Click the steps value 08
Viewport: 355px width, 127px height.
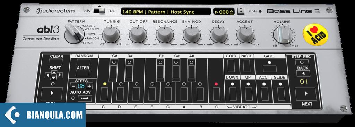pos(81,86)
